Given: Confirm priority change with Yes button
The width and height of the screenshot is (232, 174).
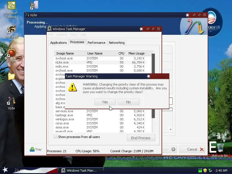Looking at the screenshot, I should (x=105, y=102).
